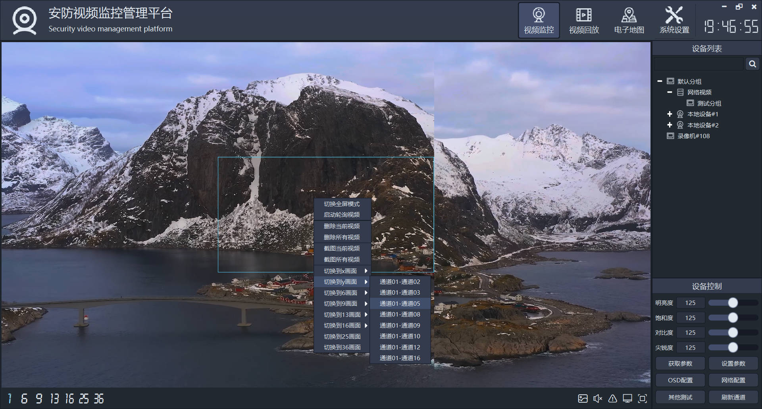Expand the 本地设备#2 node
762x409 pixels.
point(670,125)
